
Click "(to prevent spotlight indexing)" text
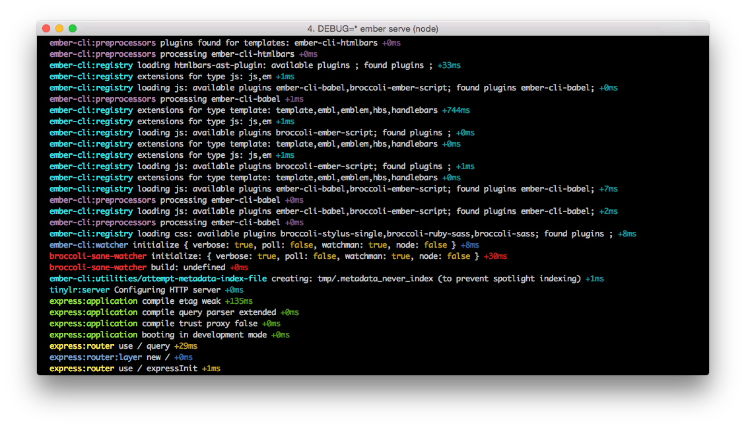click(x=510, y=279)
